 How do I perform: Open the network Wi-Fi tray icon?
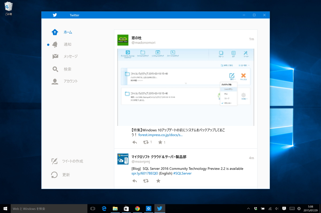(x=270, y=209)
